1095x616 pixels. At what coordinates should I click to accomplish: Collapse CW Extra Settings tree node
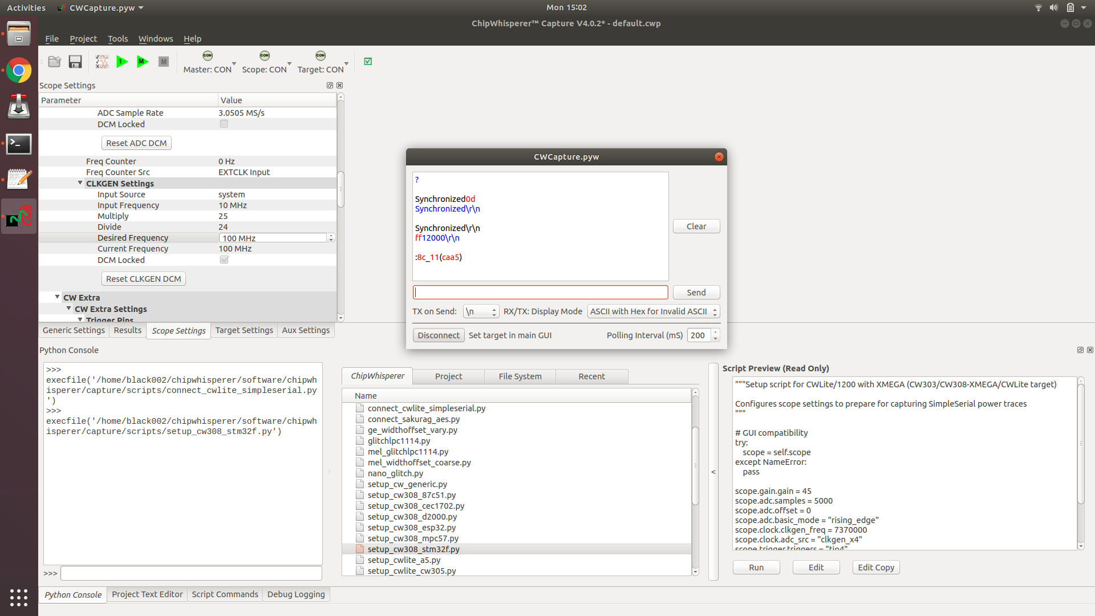[69, 309]
